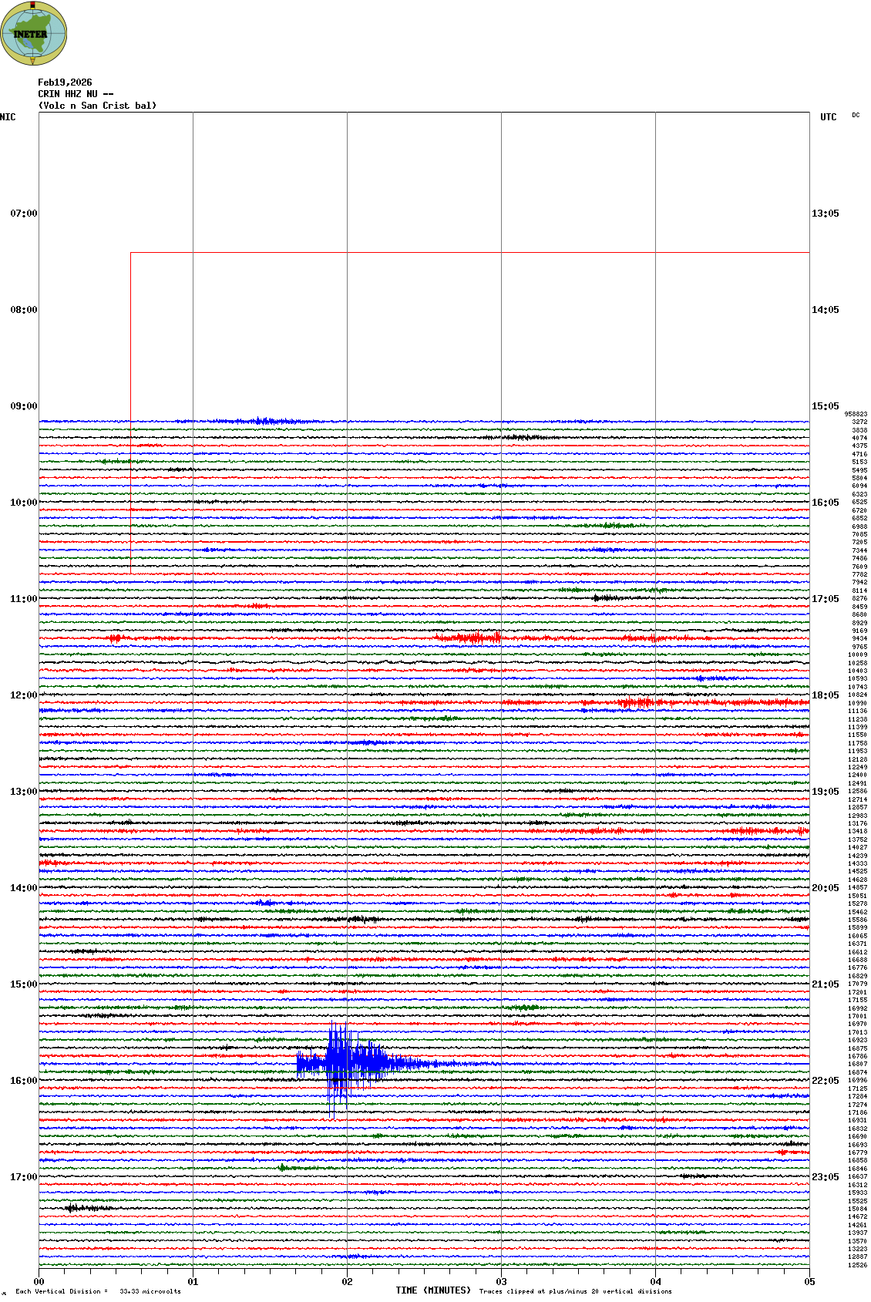Viewport: 871px width, 1302px height.
Task: Click the 13:05 UTC time label
Action: 825,214
